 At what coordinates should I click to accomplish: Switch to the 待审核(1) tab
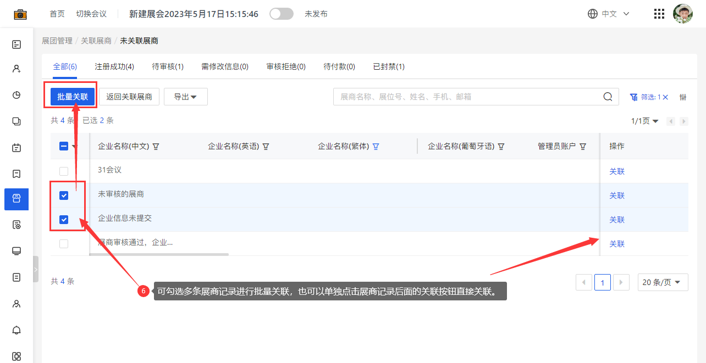[x=168, y=66]
